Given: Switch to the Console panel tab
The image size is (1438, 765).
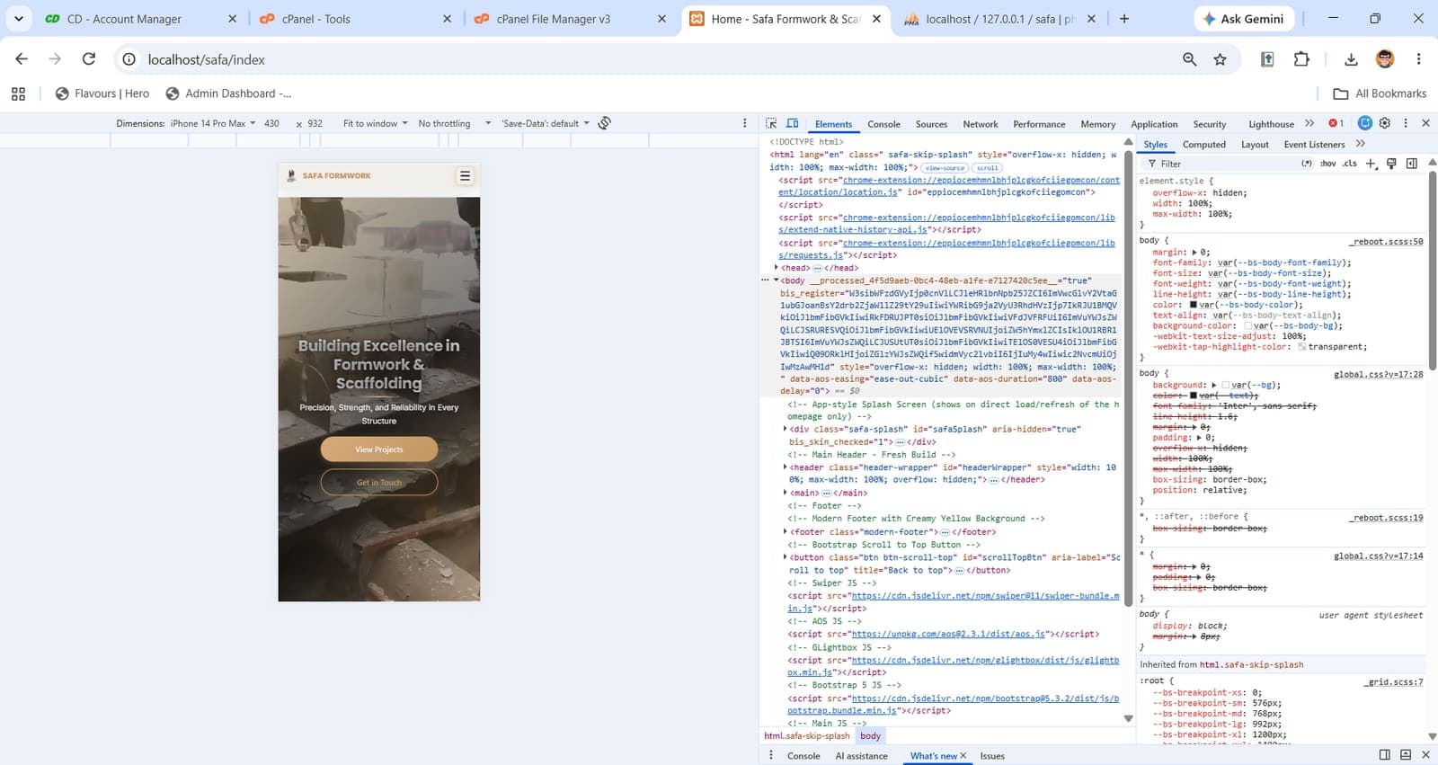Looking at the screenshot, I should click(883, 124).
